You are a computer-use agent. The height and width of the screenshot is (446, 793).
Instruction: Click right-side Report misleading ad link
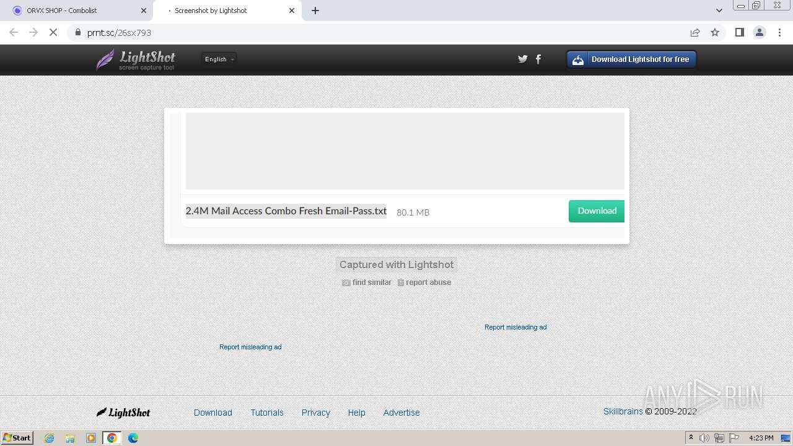point(515,327)
